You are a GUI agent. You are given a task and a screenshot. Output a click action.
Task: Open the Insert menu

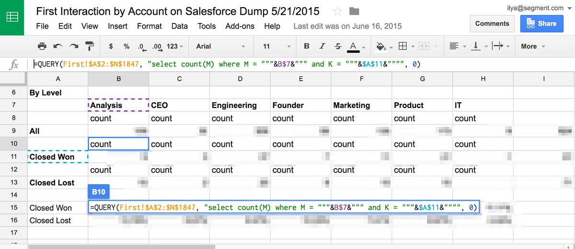pyautogui.click(x=117, y=26)
